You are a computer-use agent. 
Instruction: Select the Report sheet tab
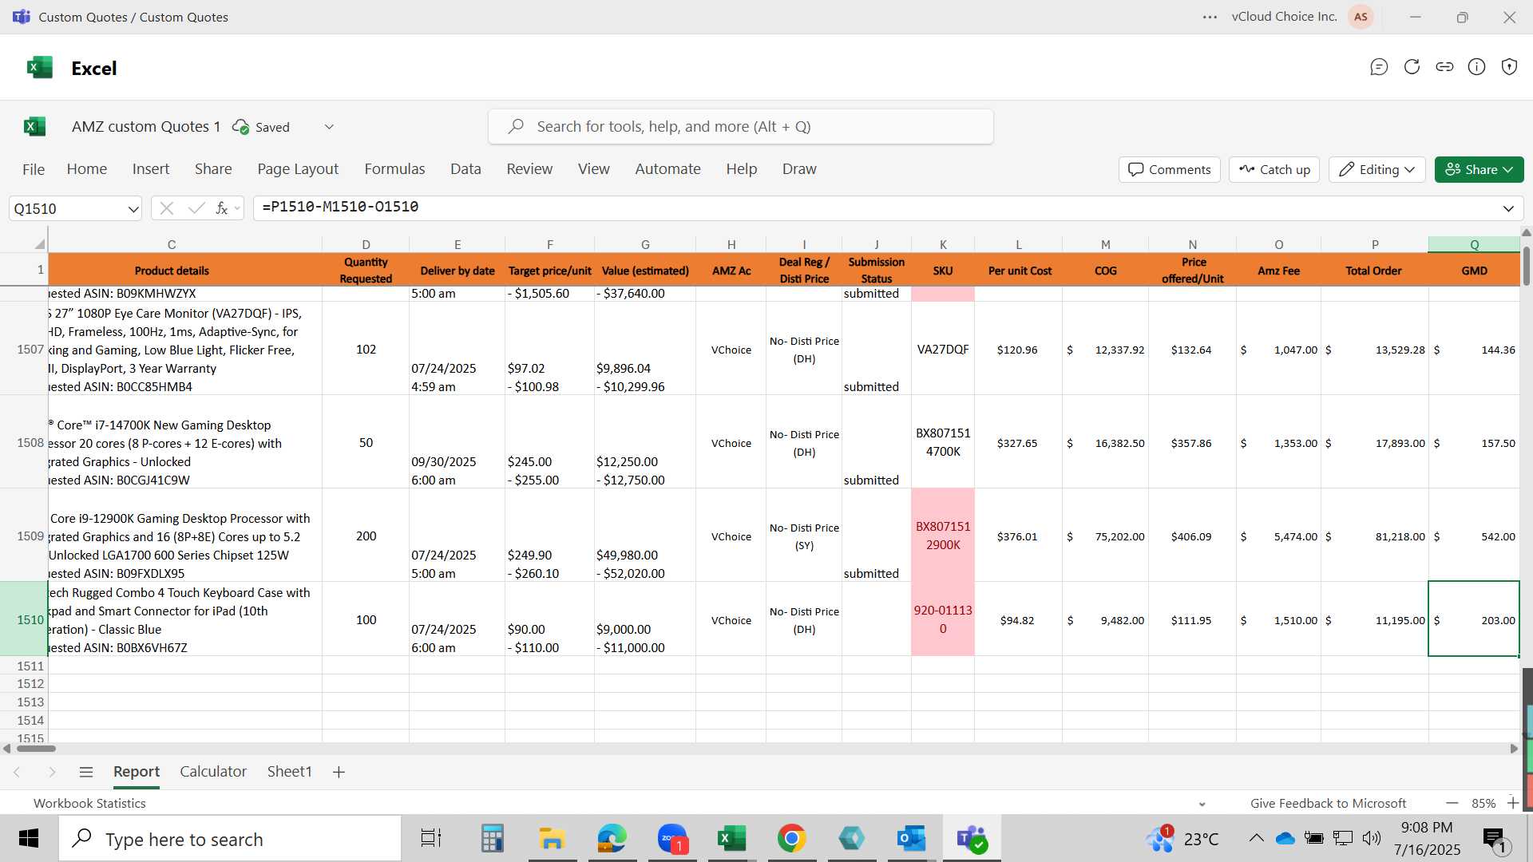137,772
